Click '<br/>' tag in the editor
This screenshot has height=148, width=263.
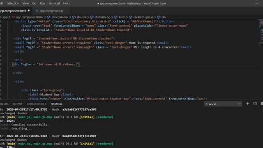tap(18, 60)
